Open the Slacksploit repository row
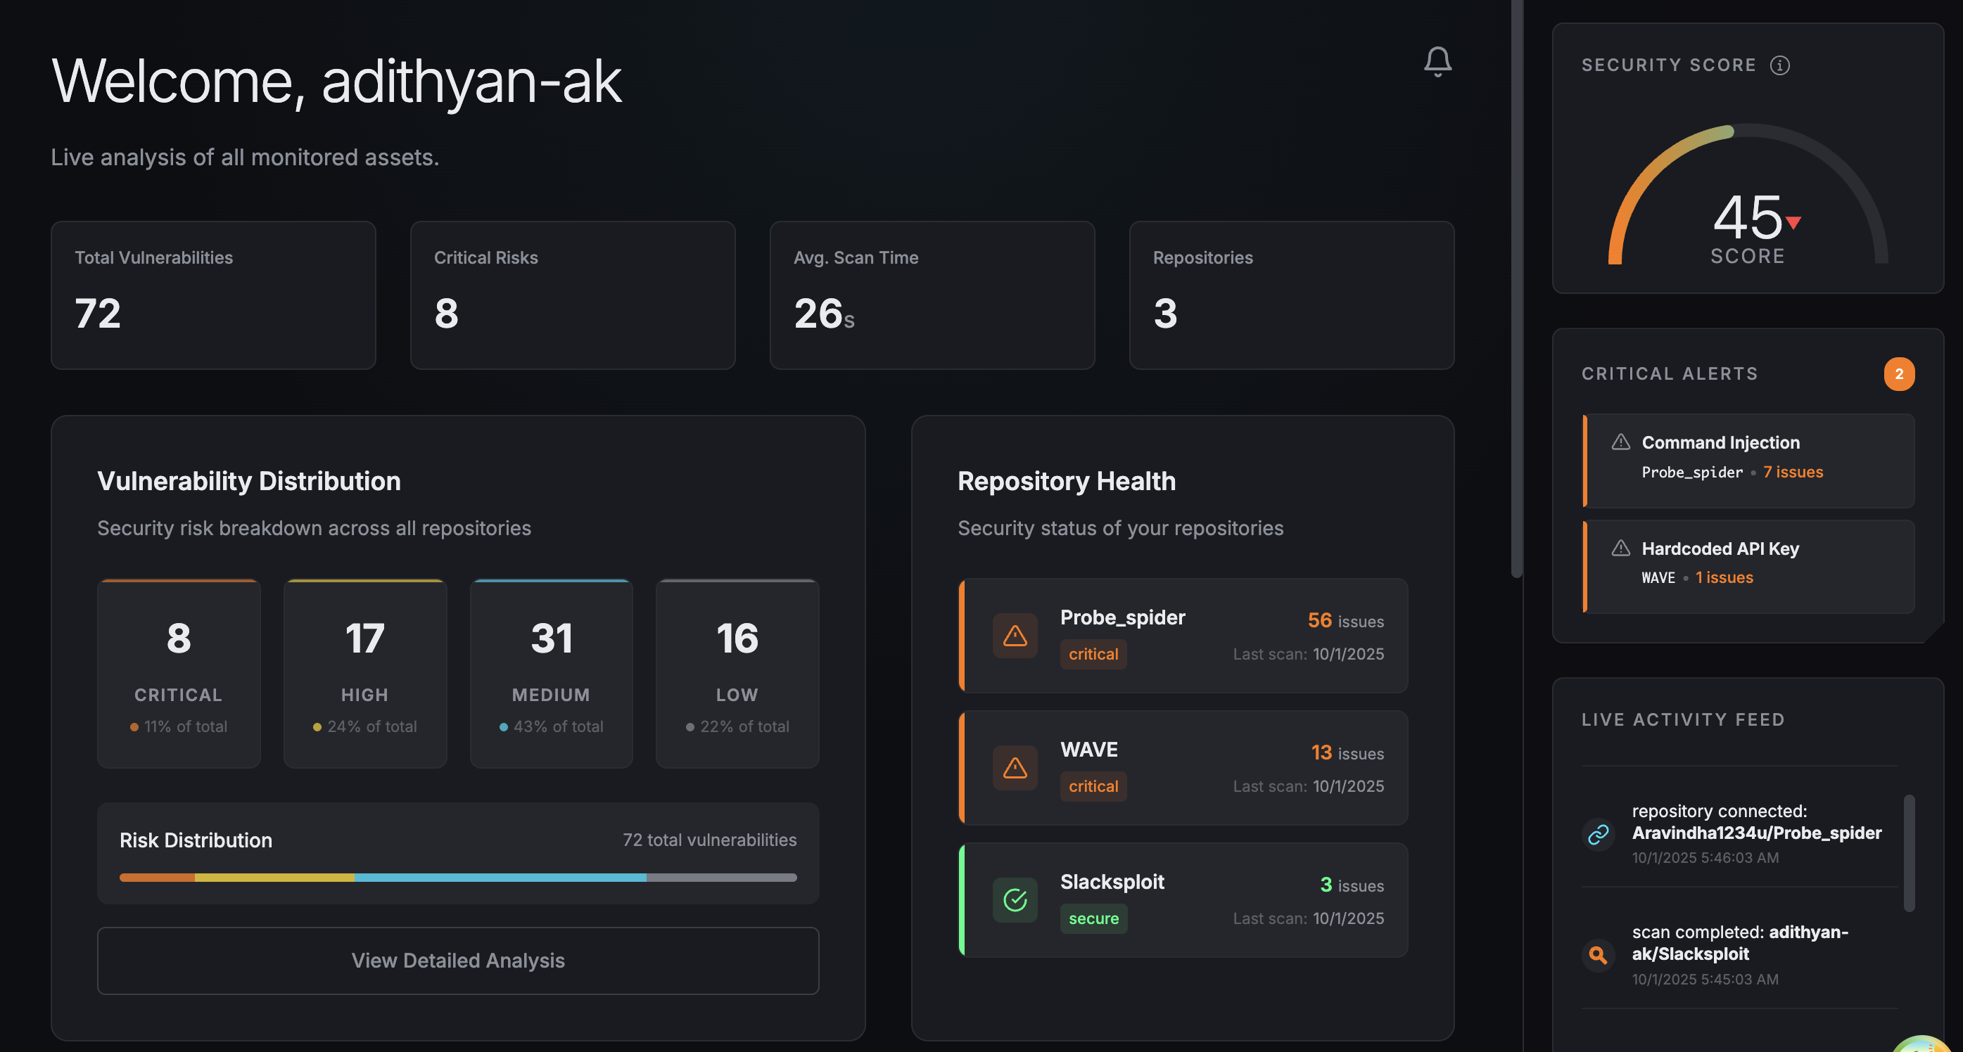Screen dimensions: 1963x1052 pos(1183,899)
